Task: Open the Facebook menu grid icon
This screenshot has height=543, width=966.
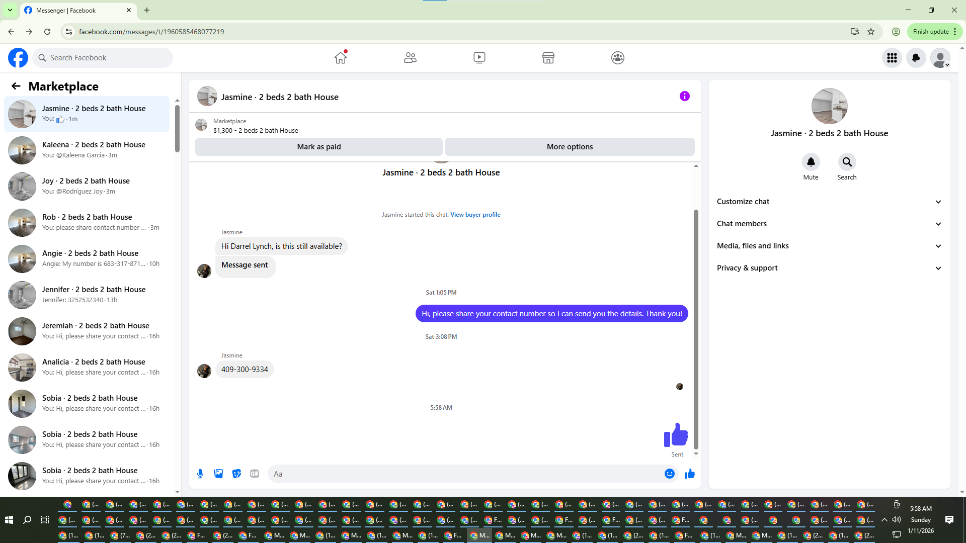Action: 892,58
